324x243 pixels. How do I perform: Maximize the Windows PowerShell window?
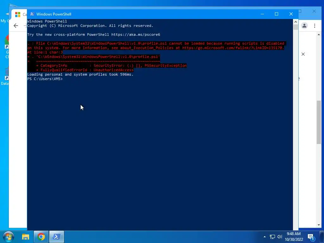tap(277, 14)
